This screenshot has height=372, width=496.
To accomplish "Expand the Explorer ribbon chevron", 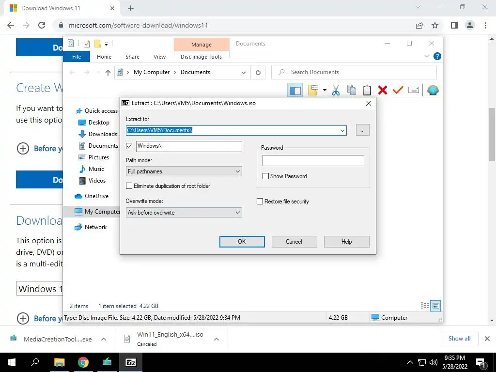I will tap(426, 56).
